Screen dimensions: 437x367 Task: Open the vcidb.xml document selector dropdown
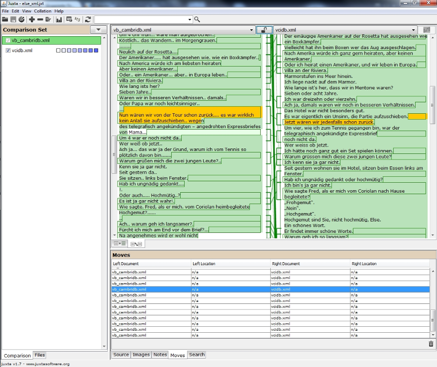pyautogui.click(x=413, y=30)
